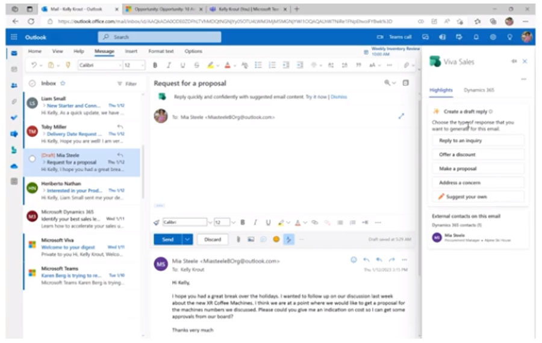The width and height of the screenshot is (542, 343).
Task: Click the Outlook Search box
Action: 160,37
